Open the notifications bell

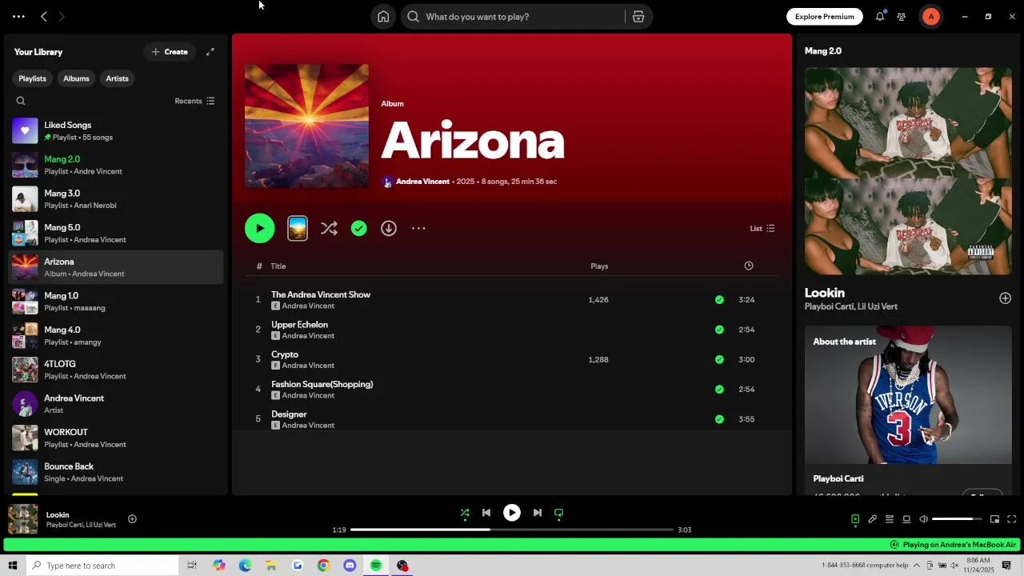[880, 17]
